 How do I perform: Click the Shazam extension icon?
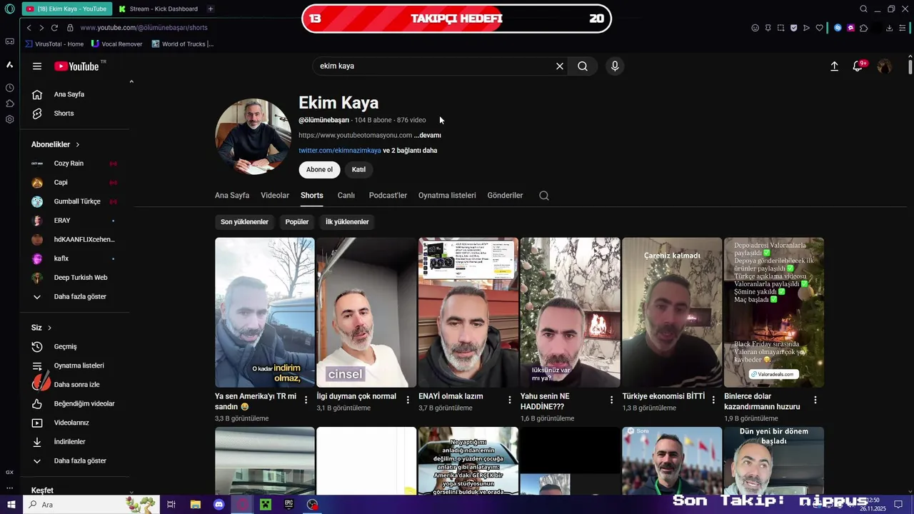pyautogui.click(x=838, y=28)
